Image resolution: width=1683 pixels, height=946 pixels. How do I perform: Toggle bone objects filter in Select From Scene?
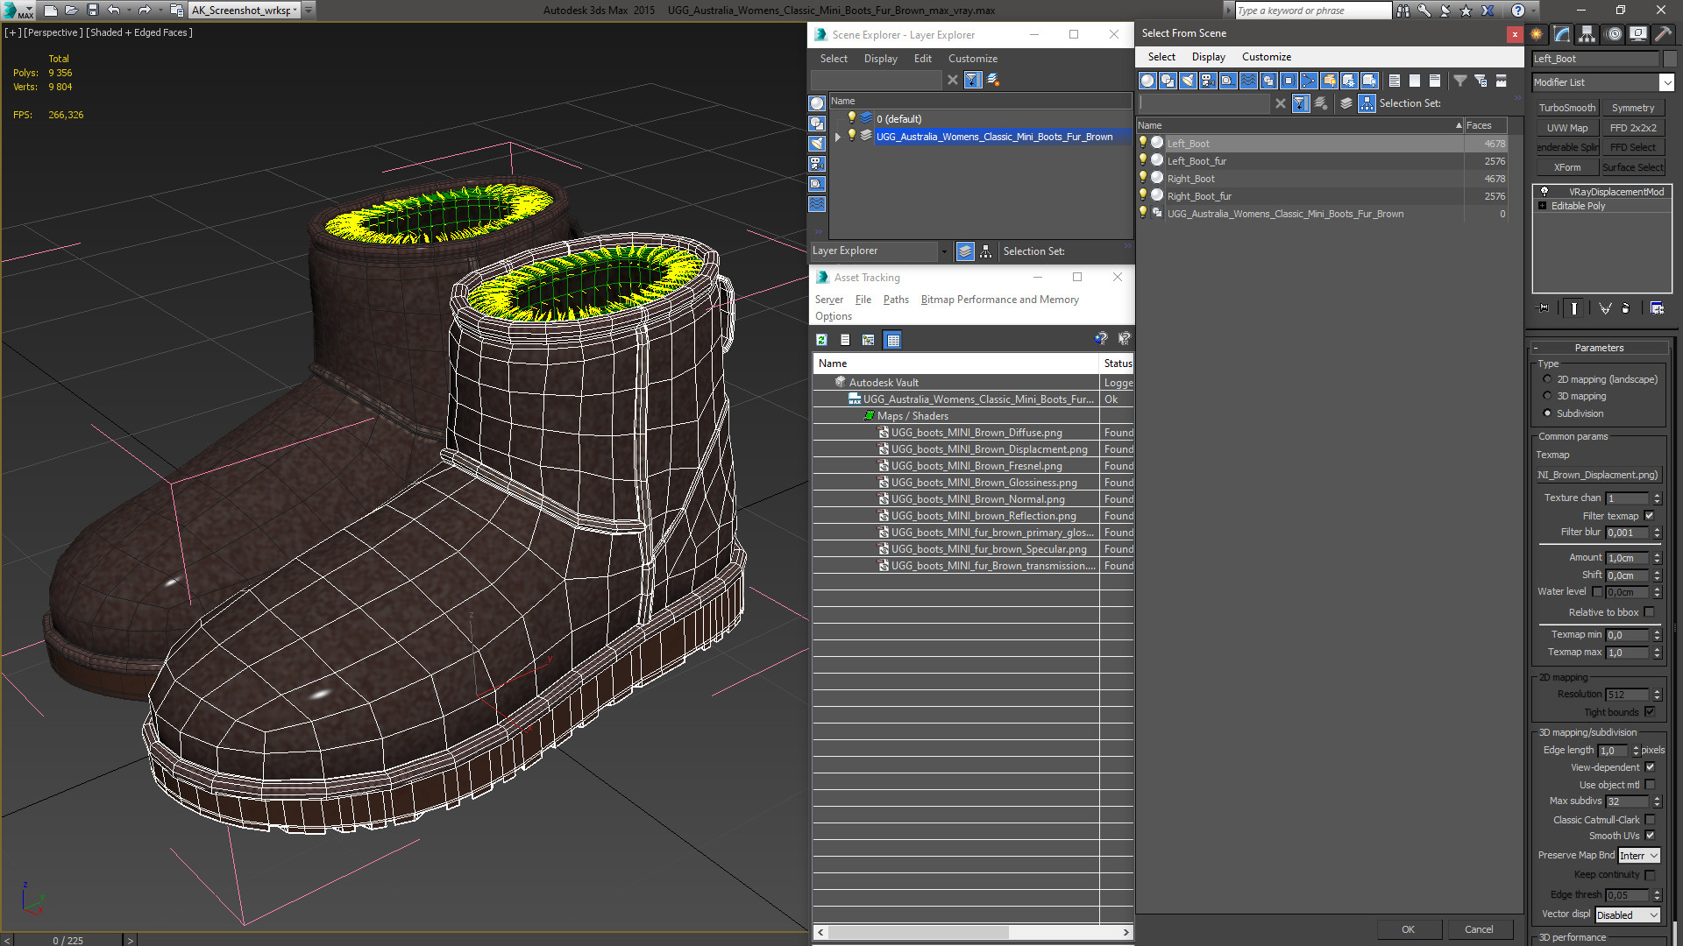tap(1309, 81)
